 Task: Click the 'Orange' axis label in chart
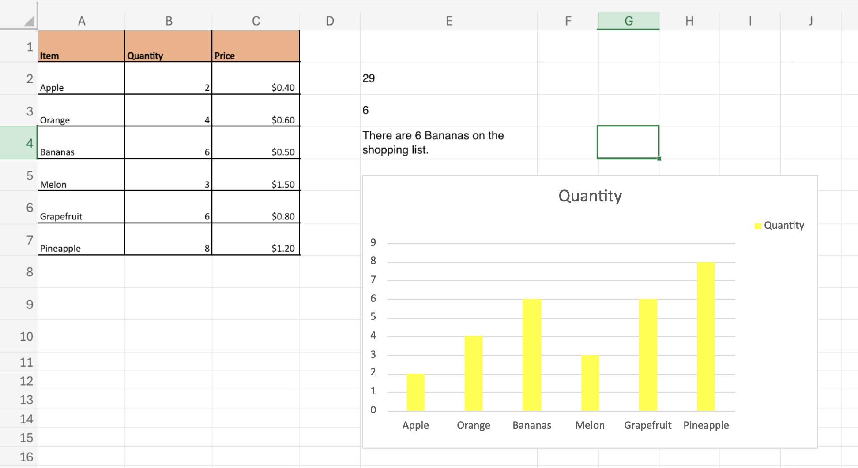(x=474, y=425)
